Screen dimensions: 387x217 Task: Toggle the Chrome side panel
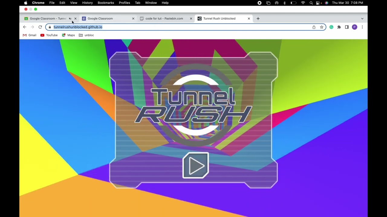point(347,27)
